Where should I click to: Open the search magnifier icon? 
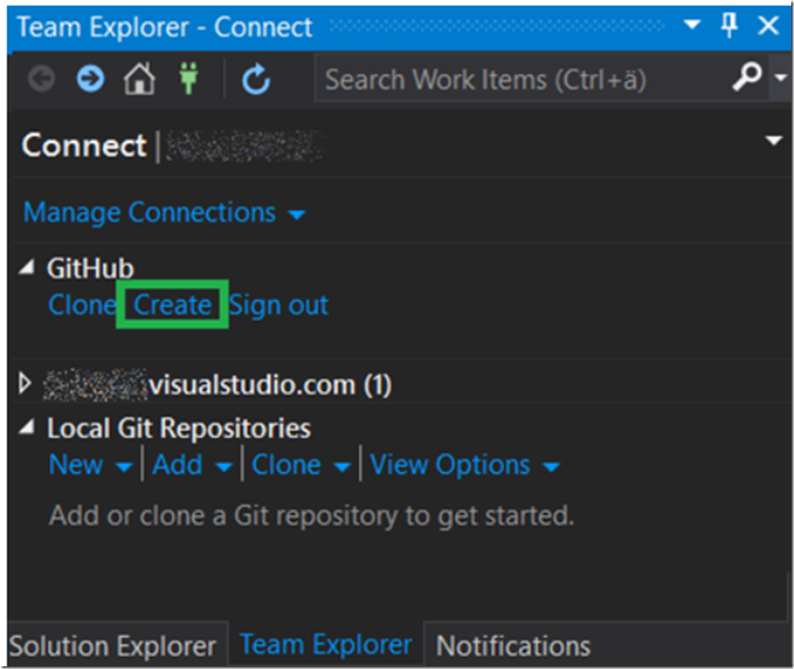(747, 78)
